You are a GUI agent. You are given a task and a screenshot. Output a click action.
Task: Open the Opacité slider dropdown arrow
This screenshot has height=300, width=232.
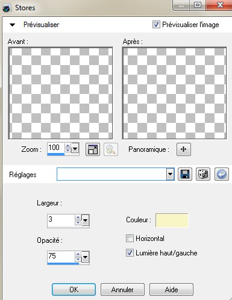(85, 257)
